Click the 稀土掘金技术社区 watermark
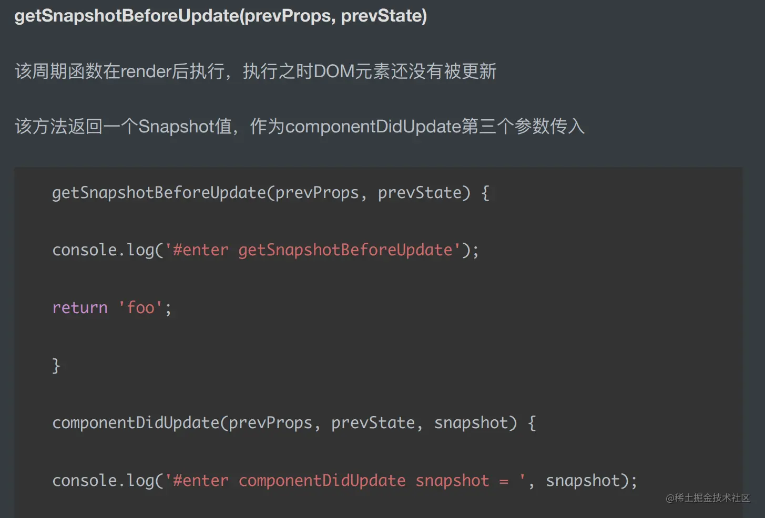Screen dimensions: 765x518 click(708, 498)
